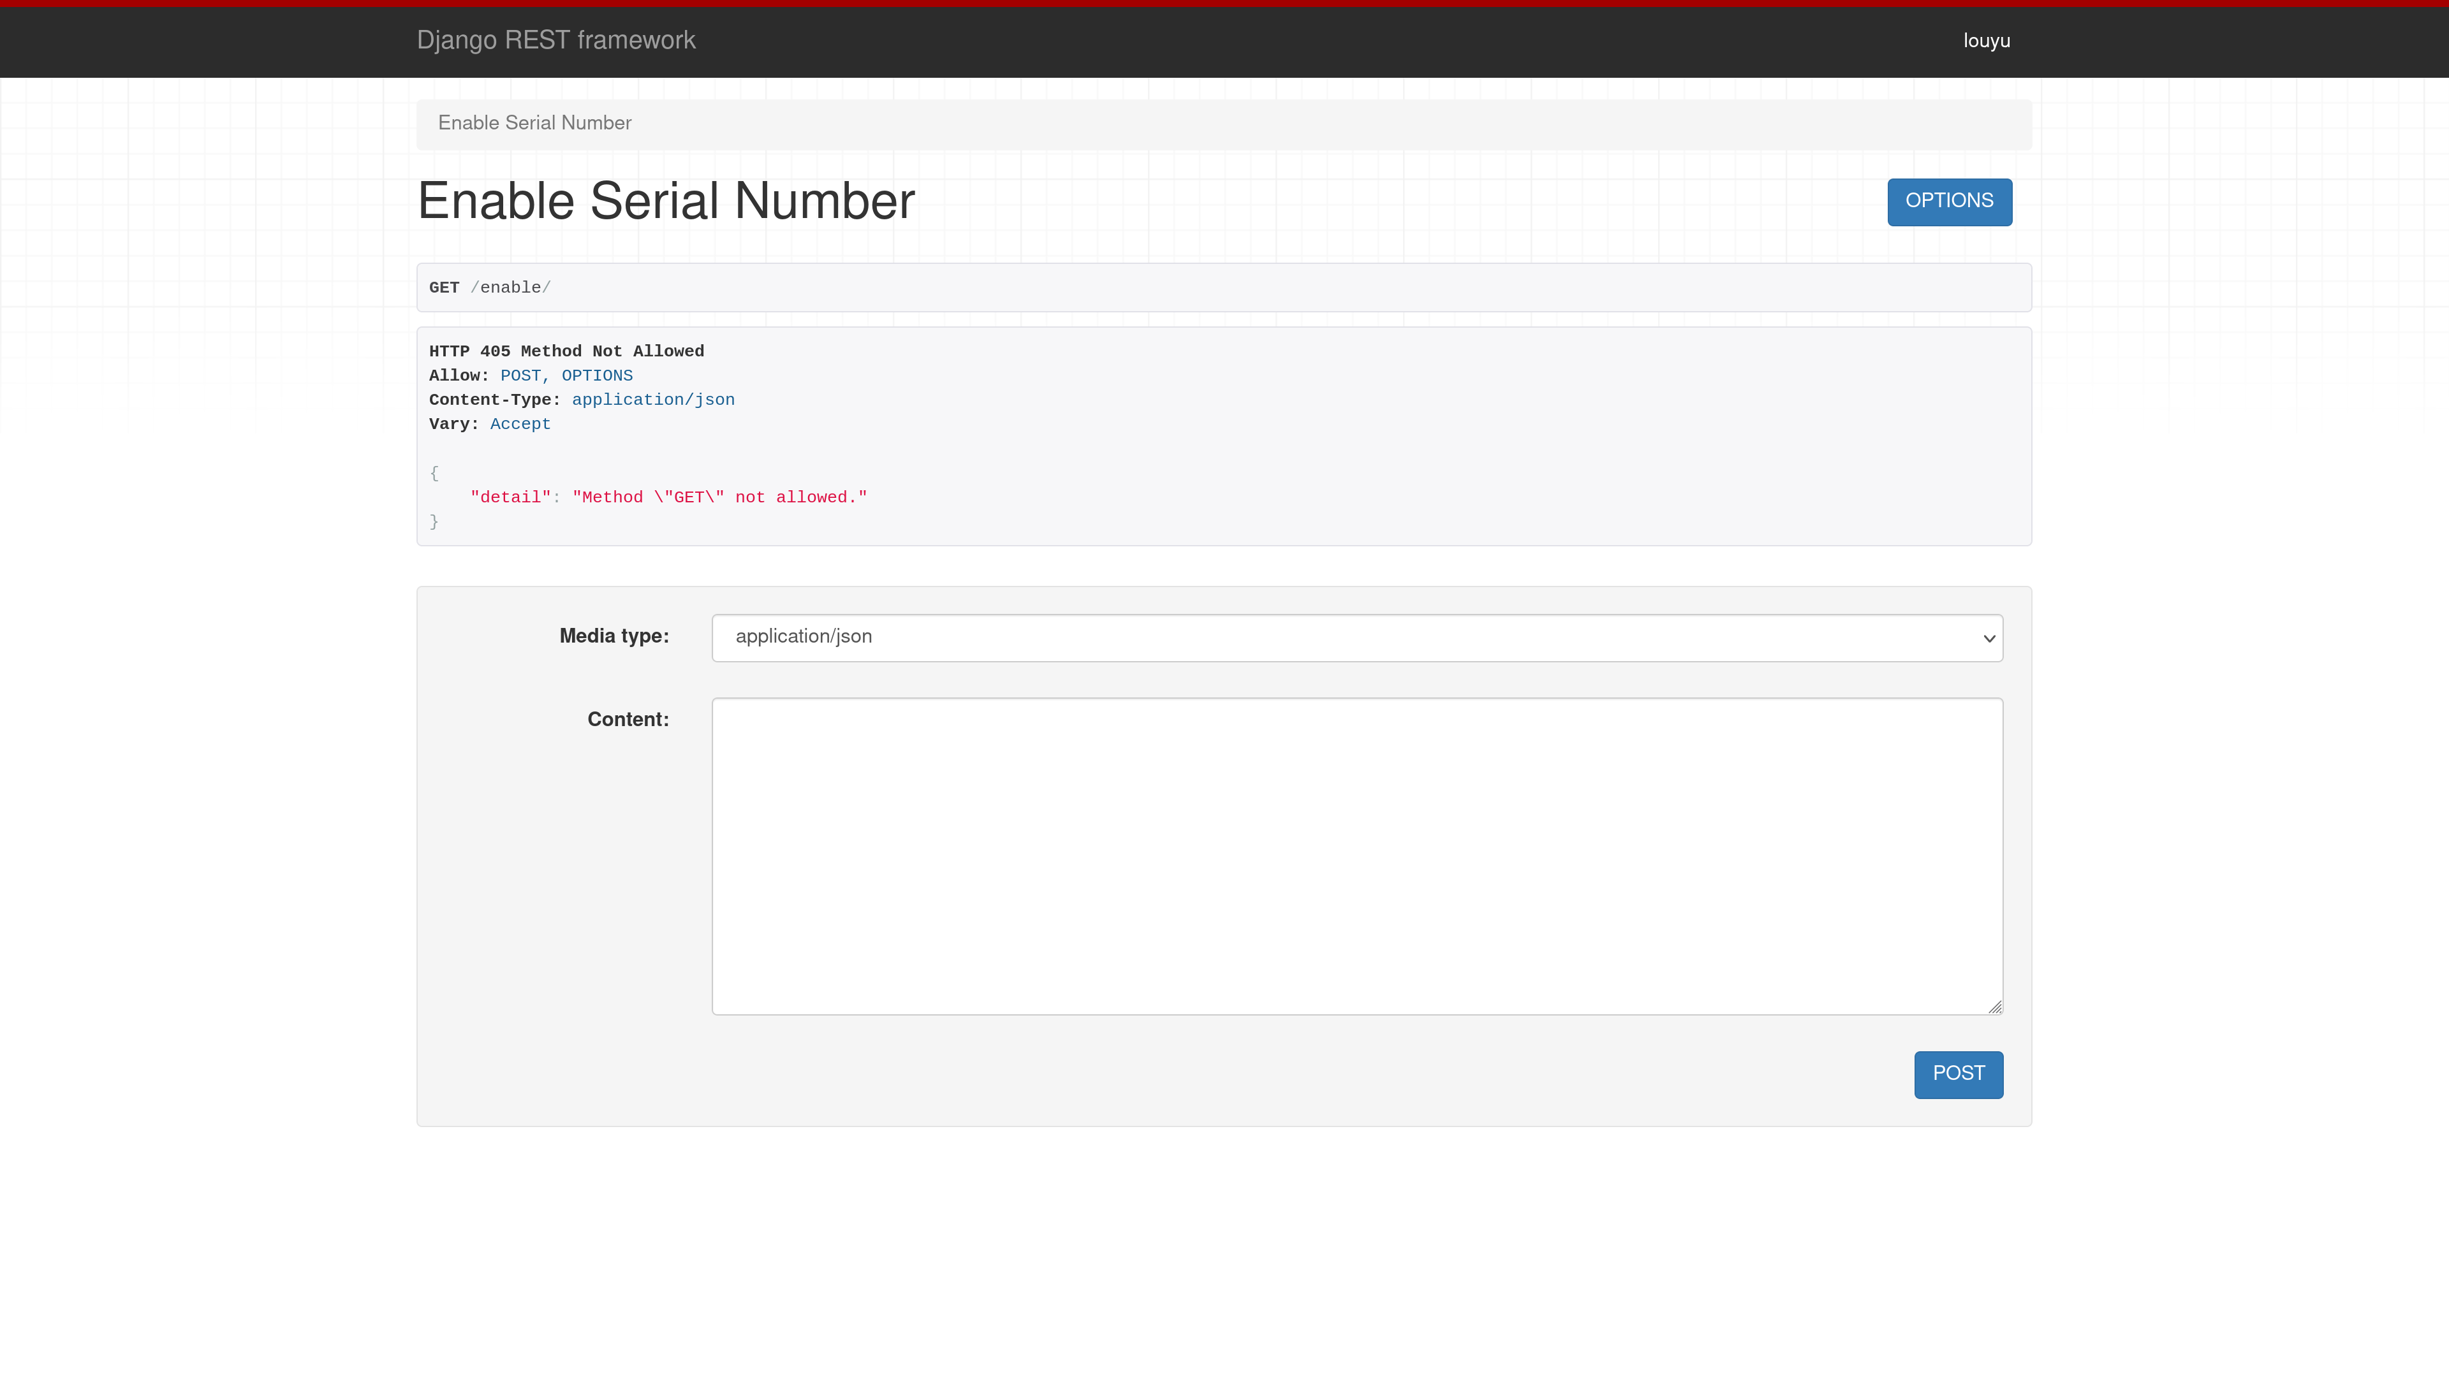
Task: Click the louyu user menu
Action: coord(1987,41)
